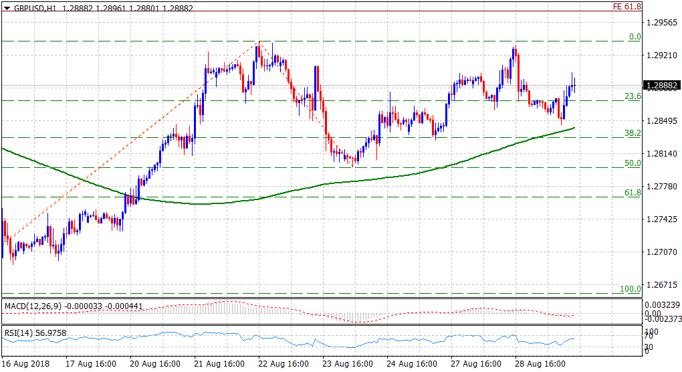The height and width of the screenshot is (372, 682).
Task: Select the current price tag 1.28882
Action: click(661, 86)
